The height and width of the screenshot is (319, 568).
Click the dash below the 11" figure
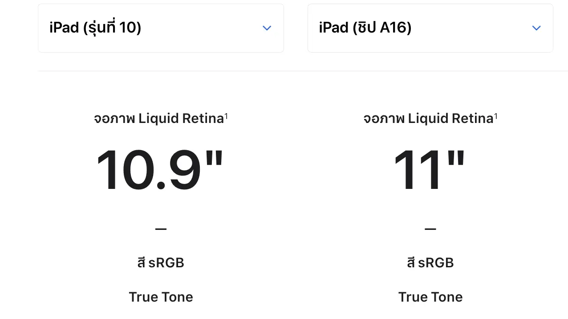(x=430, y=229)
